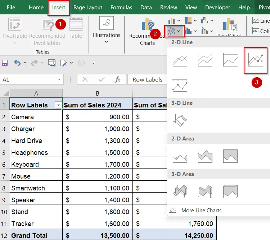Expand the Name Box dropdown arrow
Screen dimensions: 270x240
tap(59, 79)
